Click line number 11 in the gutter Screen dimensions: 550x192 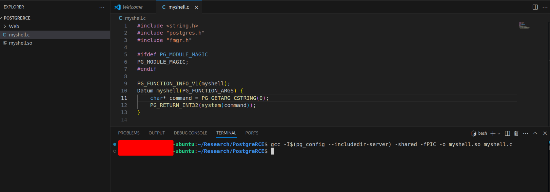pyautogui.click(x=124, y=98)
